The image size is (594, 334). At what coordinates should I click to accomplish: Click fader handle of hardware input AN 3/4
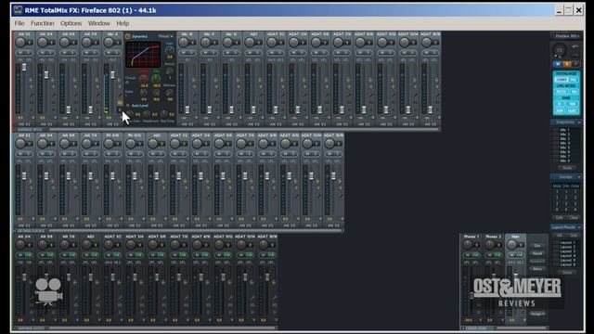(x=46, y=74)
